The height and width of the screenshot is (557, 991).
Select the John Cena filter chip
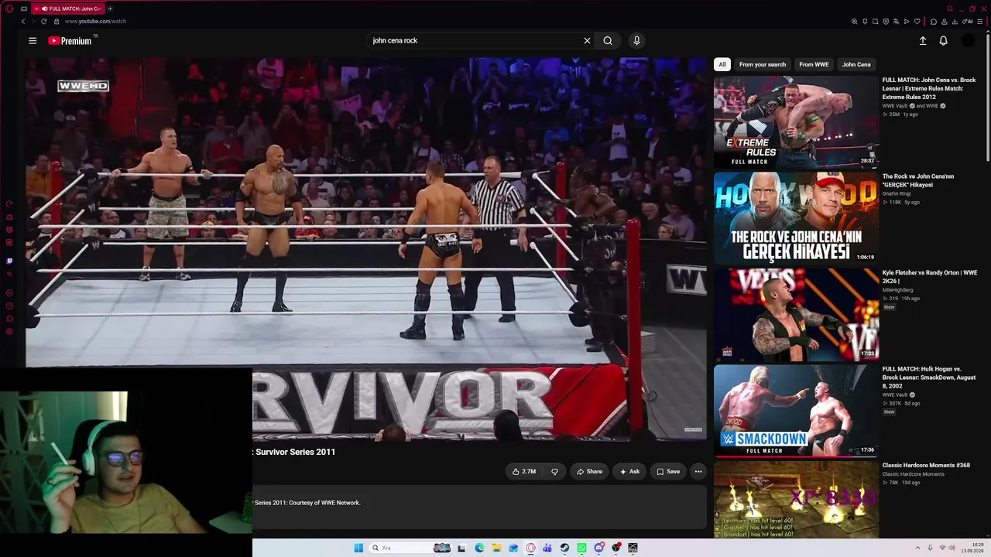click(856, 64)
